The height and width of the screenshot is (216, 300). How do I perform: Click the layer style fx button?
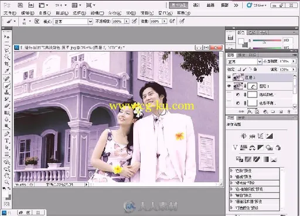[x=250, y=112]
